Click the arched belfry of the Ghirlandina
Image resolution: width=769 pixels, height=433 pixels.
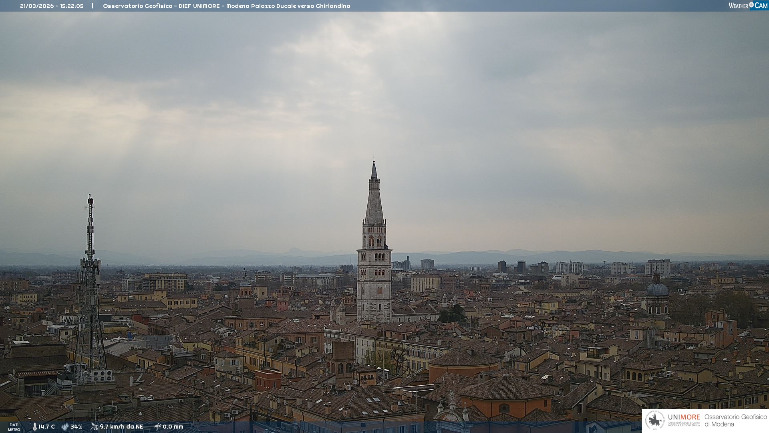coord(374,241)
